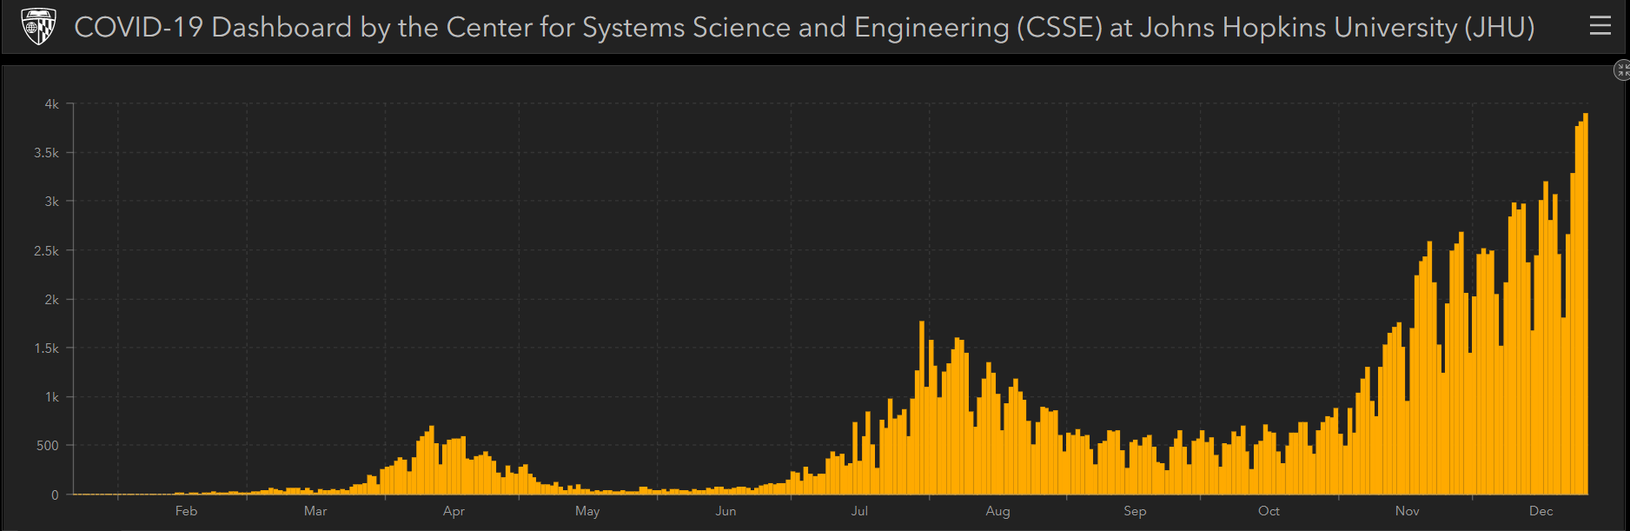1630x531 pixels.
Task: Select the Nov x-axis label
Action: (1407, 511)
